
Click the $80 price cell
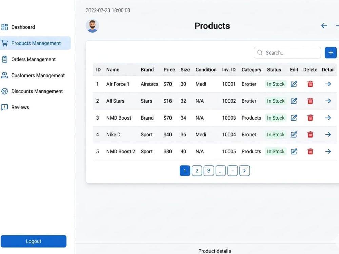pos(167,151)
